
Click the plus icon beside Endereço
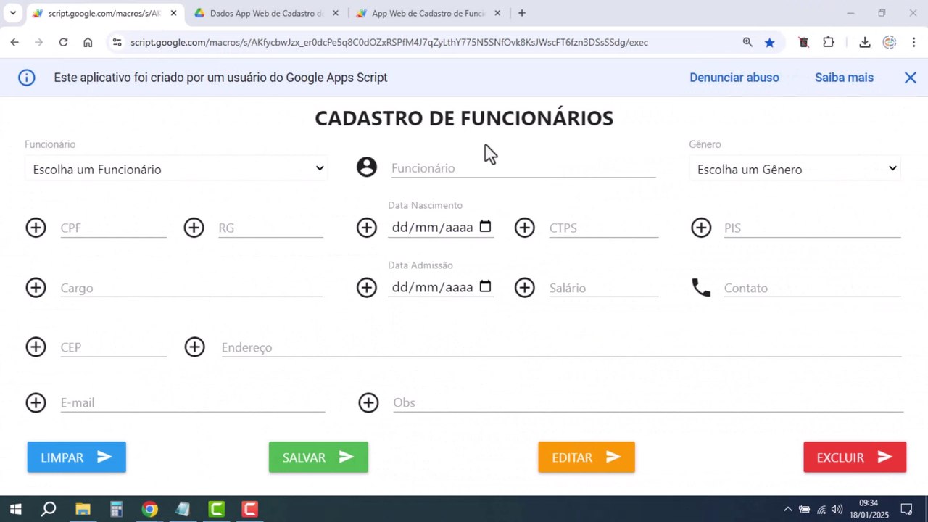(x=195, y=347)
